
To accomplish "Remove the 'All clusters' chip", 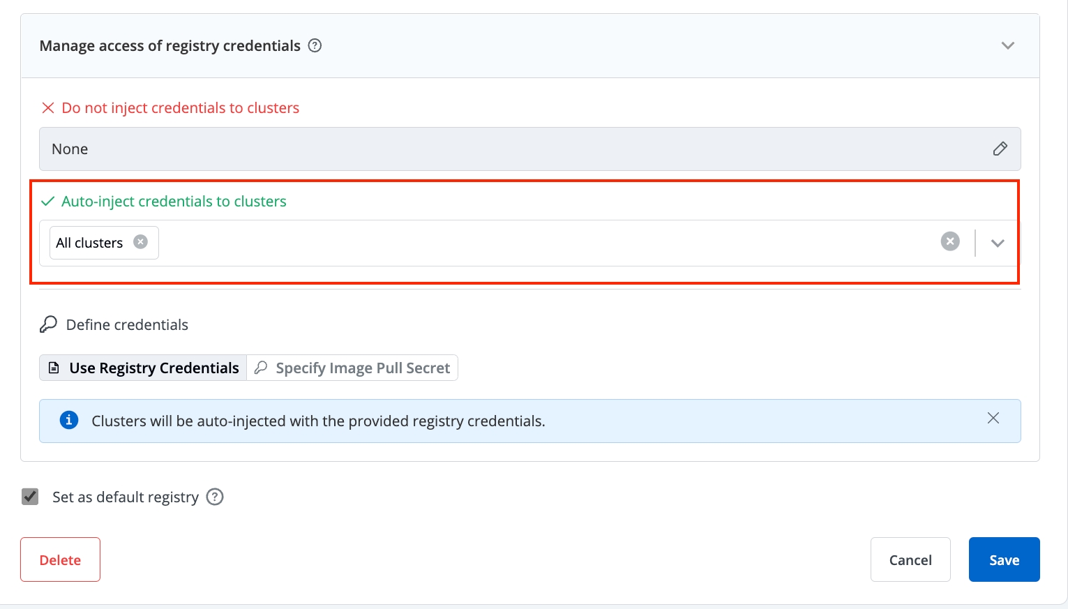I will 141,242.
